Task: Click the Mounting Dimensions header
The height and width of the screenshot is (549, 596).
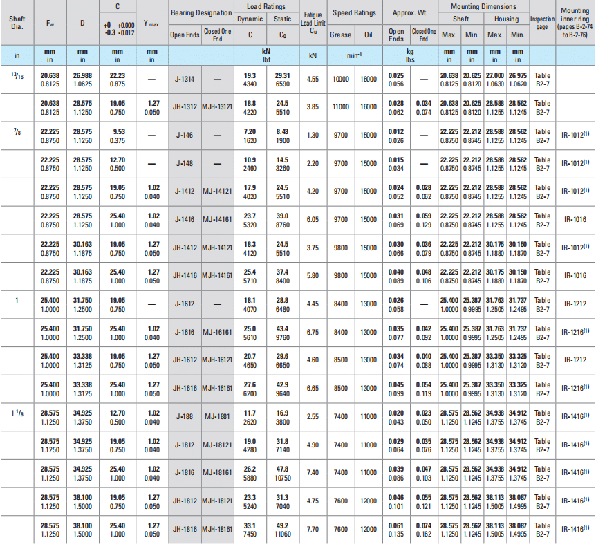Action: [484, 6]
